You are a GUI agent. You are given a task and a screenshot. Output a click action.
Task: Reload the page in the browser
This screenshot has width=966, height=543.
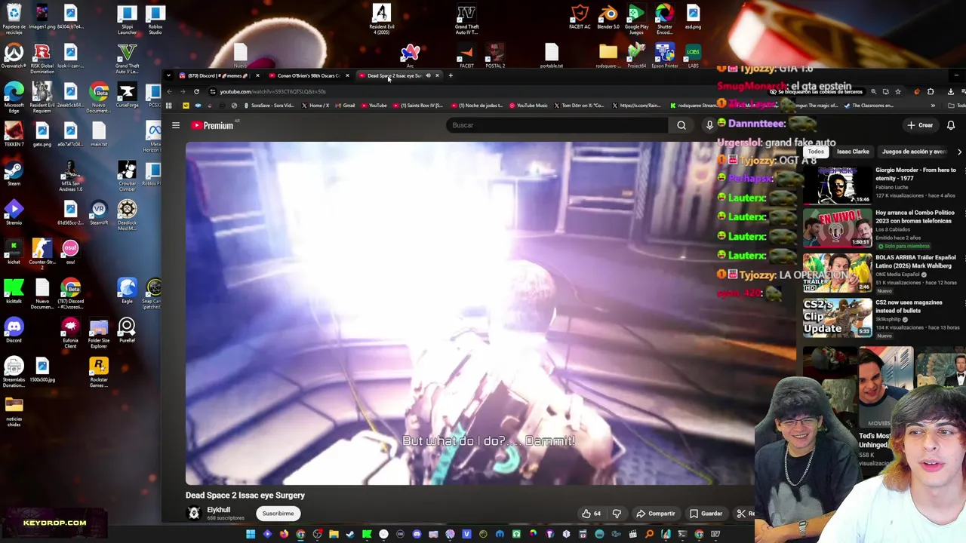click(196, 91)
